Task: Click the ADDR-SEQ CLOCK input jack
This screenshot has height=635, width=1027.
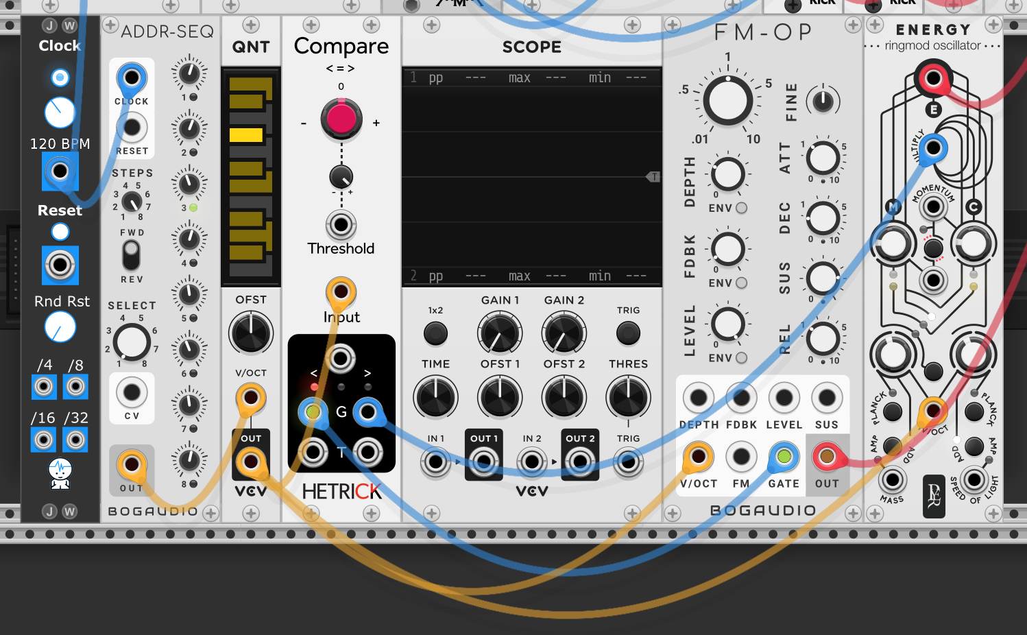Action: (132, 77)
